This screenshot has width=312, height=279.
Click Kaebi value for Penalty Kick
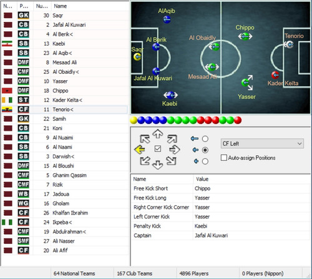(201, 226)
